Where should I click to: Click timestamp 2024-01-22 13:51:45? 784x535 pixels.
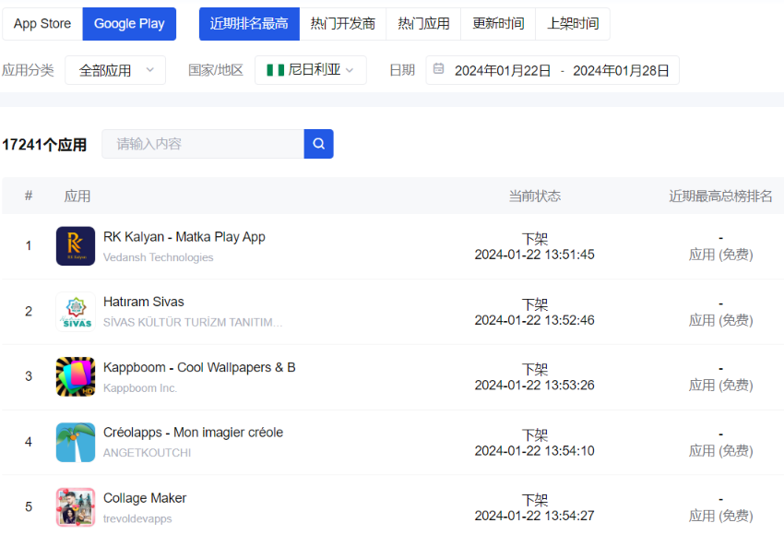534,255
